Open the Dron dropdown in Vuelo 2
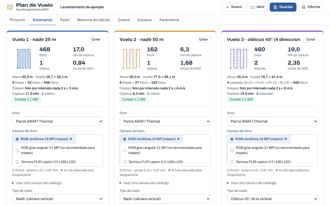Image resolution: width=330 pixels, height=206 pixels. [165, 121]
